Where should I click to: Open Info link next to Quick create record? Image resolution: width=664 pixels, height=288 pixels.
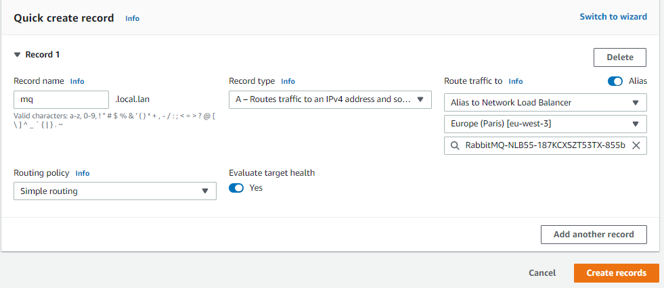pos(132,19)
